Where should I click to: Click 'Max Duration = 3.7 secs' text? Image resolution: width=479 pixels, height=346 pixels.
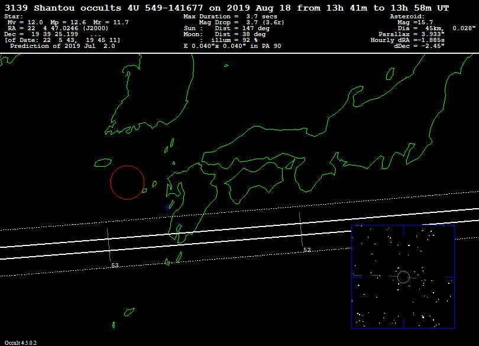(231, 17)
